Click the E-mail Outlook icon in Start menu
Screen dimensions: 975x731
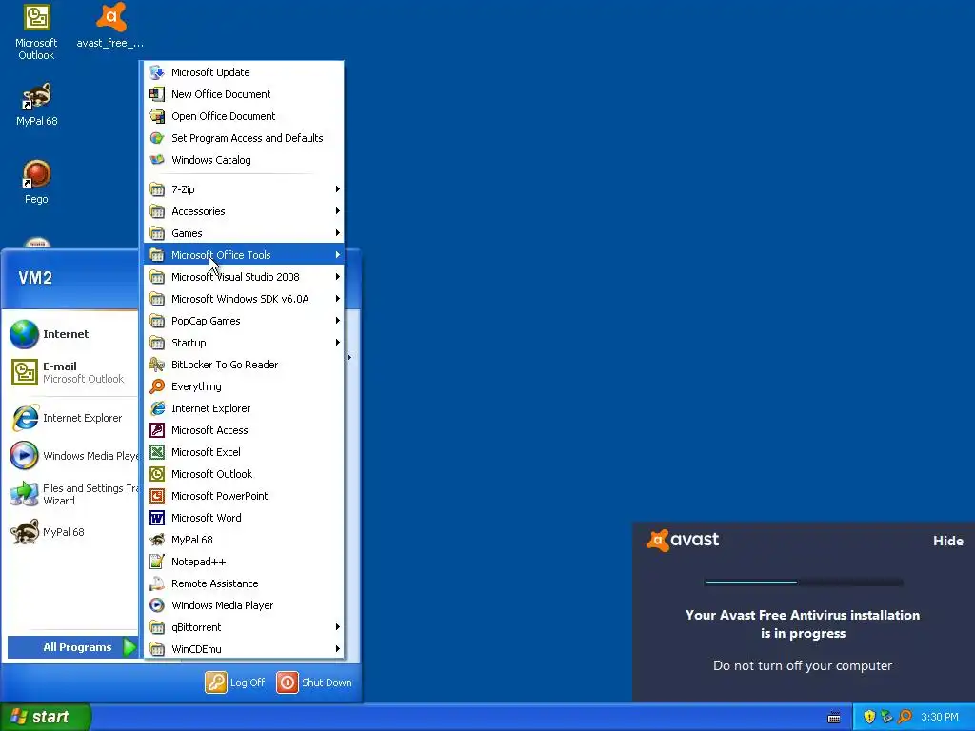[24, 372]
